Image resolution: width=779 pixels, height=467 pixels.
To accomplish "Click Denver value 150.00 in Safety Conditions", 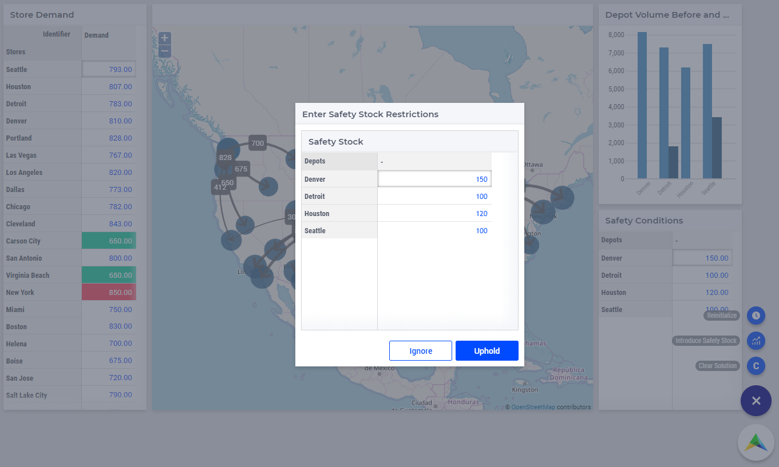I will 702,258.
